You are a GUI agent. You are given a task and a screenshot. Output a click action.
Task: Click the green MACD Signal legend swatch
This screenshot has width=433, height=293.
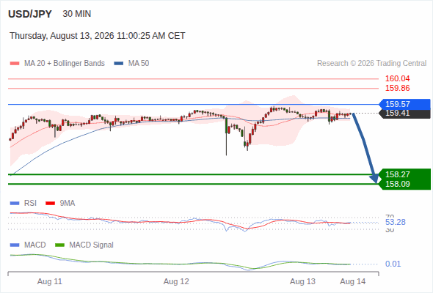(x=59, y=245)
